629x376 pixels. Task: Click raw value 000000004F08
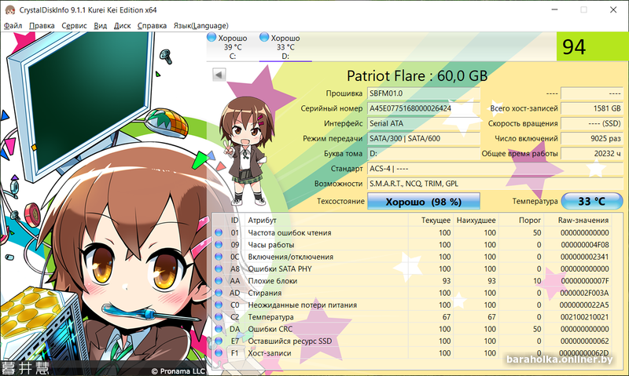[584, 245]
